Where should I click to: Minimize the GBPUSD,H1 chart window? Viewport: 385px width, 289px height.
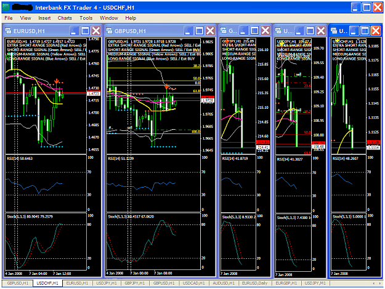click(x=188, y=31)
